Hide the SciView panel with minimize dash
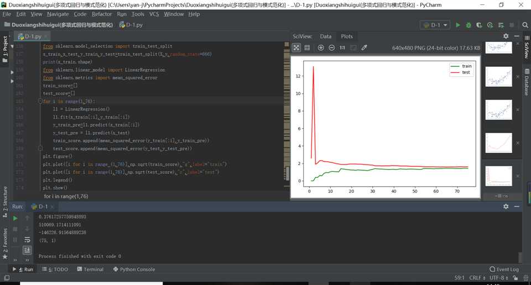The height and width of the screenshot is (285, 531). point(517,36)
